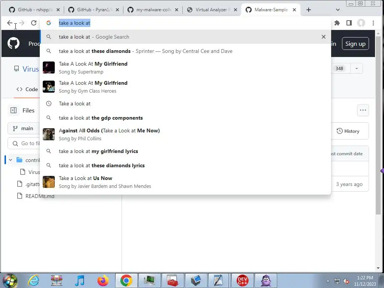Click the Supertramp album thumbnail
384x288 pixels.
pyautogui.click(x=49, y=67)
